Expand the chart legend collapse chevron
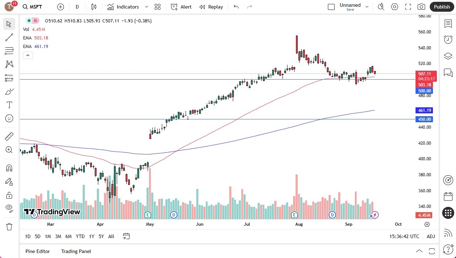 pos(28,55)
